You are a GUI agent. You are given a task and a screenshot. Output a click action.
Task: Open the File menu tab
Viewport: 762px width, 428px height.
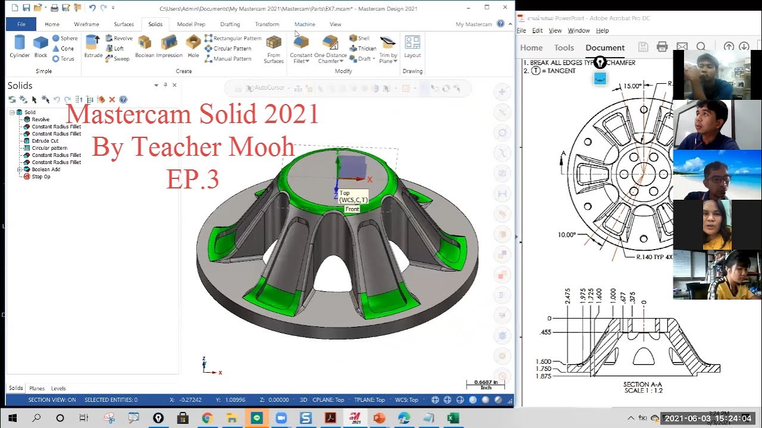(21, 24)
